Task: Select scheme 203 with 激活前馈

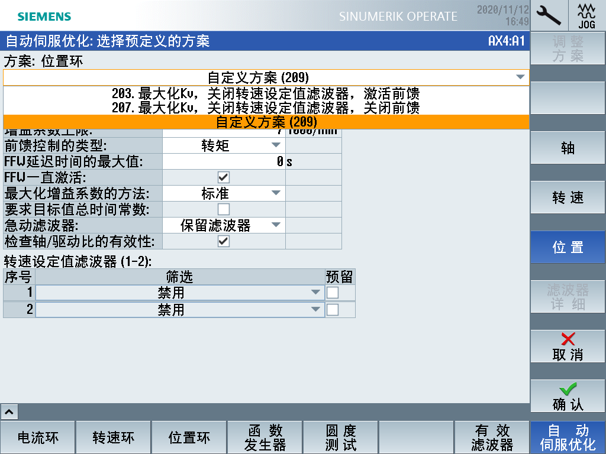Action: [266, 94]
